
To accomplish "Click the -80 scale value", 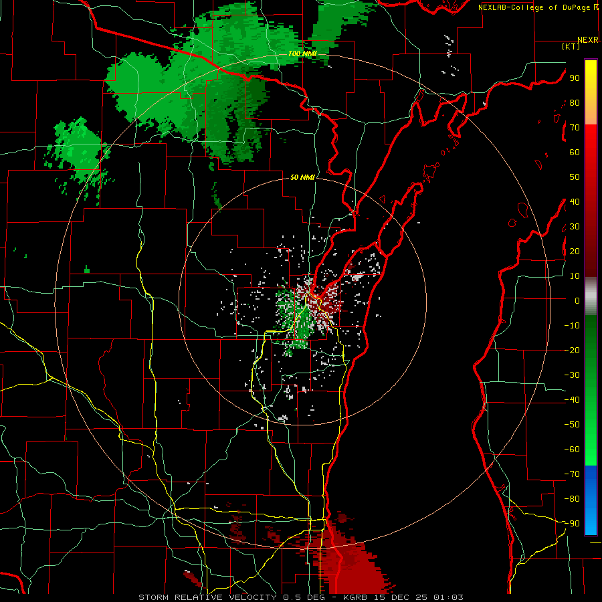I will coord(572,499).
